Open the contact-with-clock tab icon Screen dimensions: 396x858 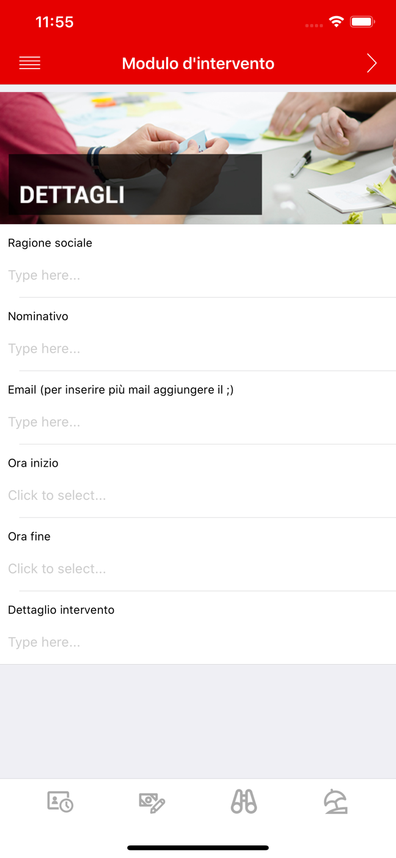click(60, 801)
